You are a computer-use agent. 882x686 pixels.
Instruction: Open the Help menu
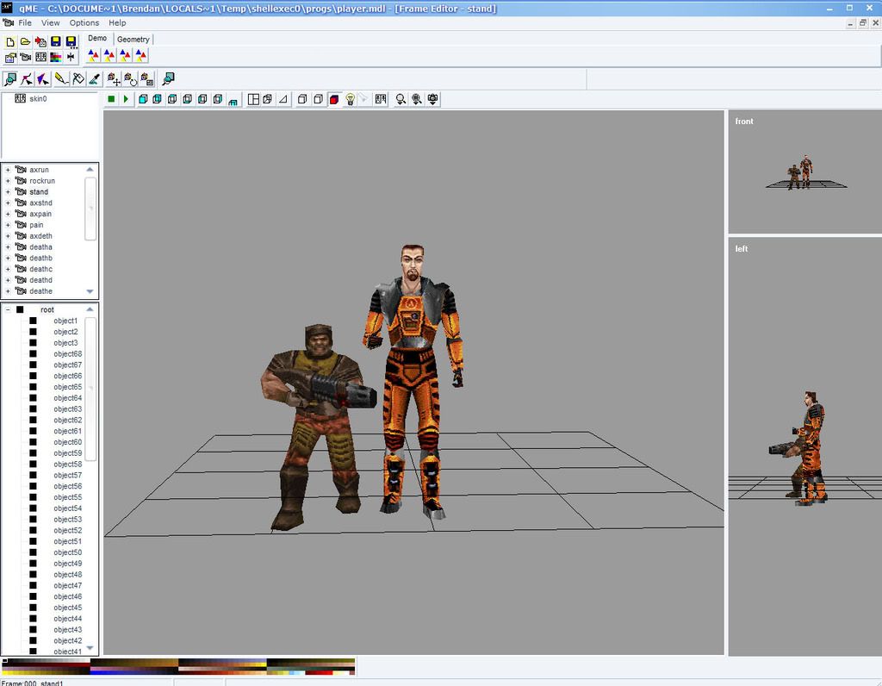coord(117,23)
